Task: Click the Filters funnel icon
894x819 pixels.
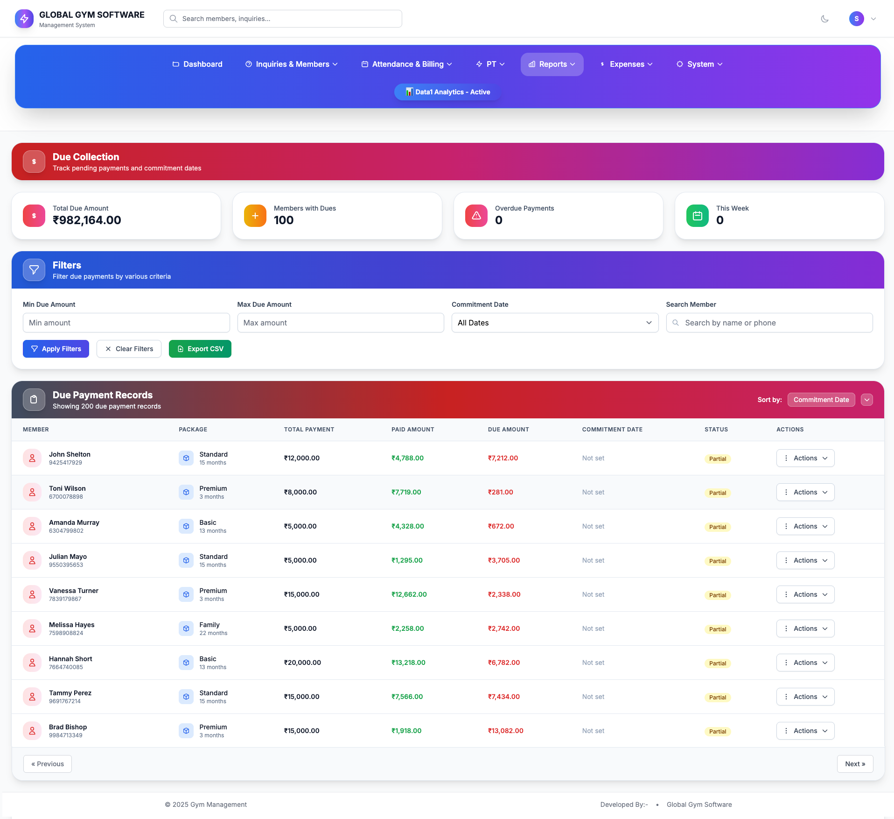Action: pos(34,270)
